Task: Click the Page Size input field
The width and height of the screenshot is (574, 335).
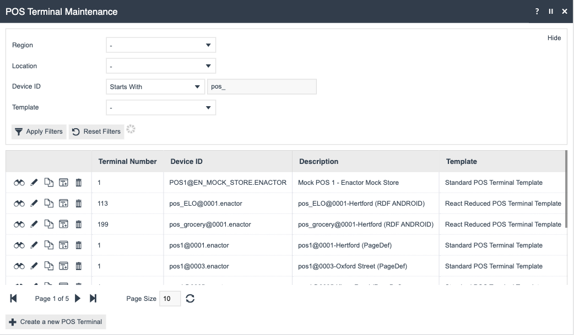Action: click(169, 298)
